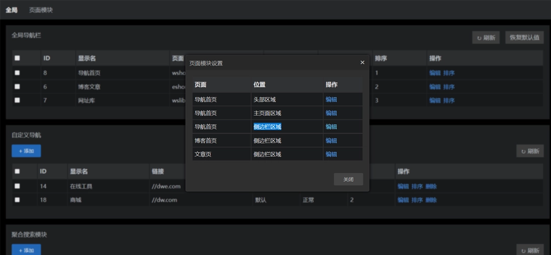Click the highlighted 侧边栏区域 cell text
Screen dimensions: 551x255
point(267,127)
